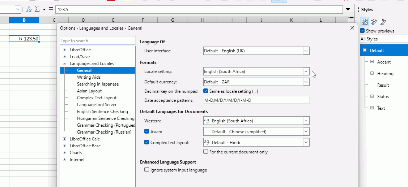Expand the LibreOffice Calc tree node
This screenshot has height=187, width=408.
[64, 139]
